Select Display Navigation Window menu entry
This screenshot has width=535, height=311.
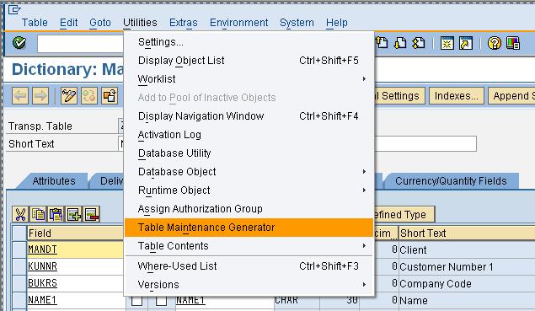pyautogui.click(x=249, y=116)
